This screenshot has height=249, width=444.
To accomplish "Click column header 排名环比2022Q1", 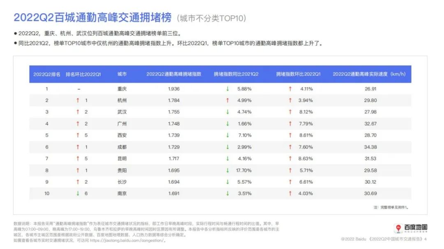I will (x=83, y=74).
